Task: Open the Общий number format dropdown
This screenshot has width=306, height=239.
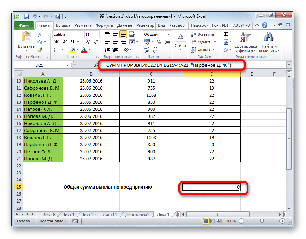Action: coord(168,34)
